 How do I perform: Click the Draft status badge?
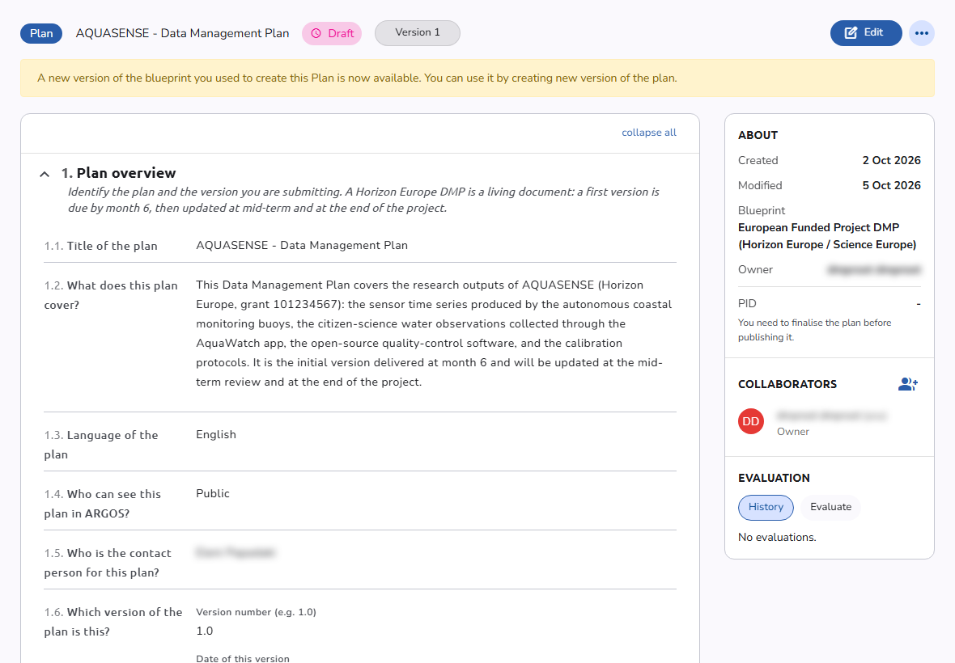pos(332,33)
